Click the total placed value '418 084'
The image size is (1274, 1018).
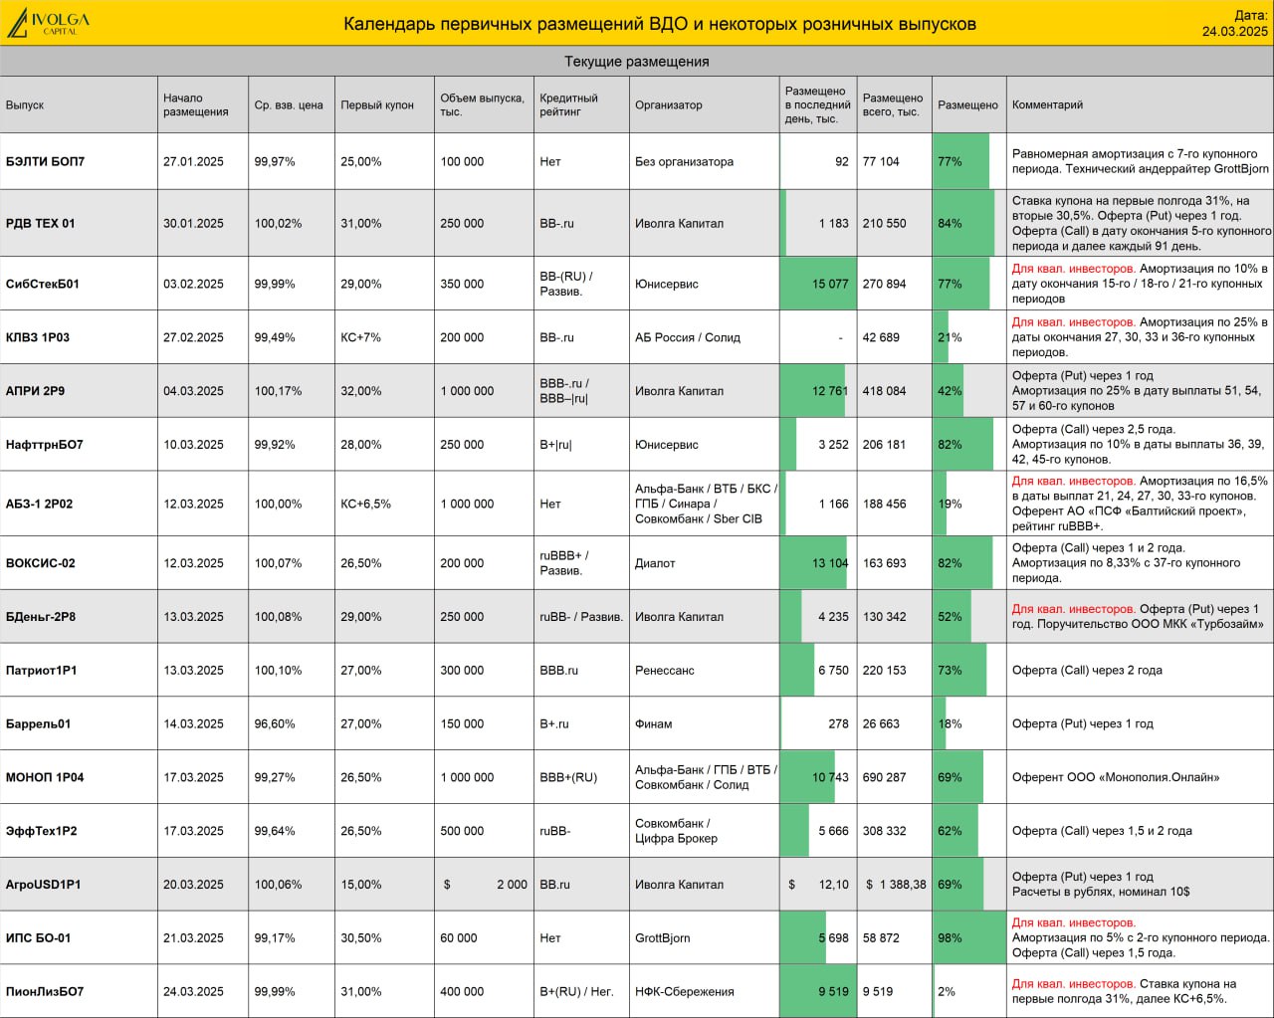coord(885,391)
